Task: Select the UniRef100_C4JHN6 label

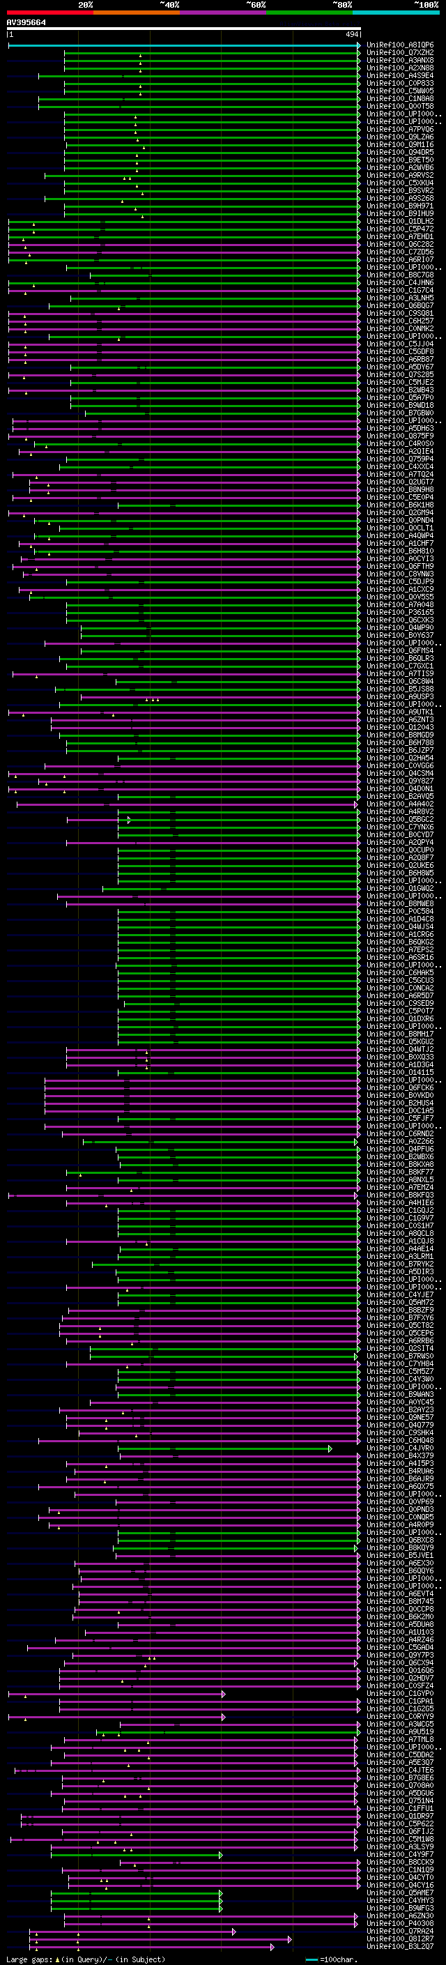Action: (x=400, y=283)
